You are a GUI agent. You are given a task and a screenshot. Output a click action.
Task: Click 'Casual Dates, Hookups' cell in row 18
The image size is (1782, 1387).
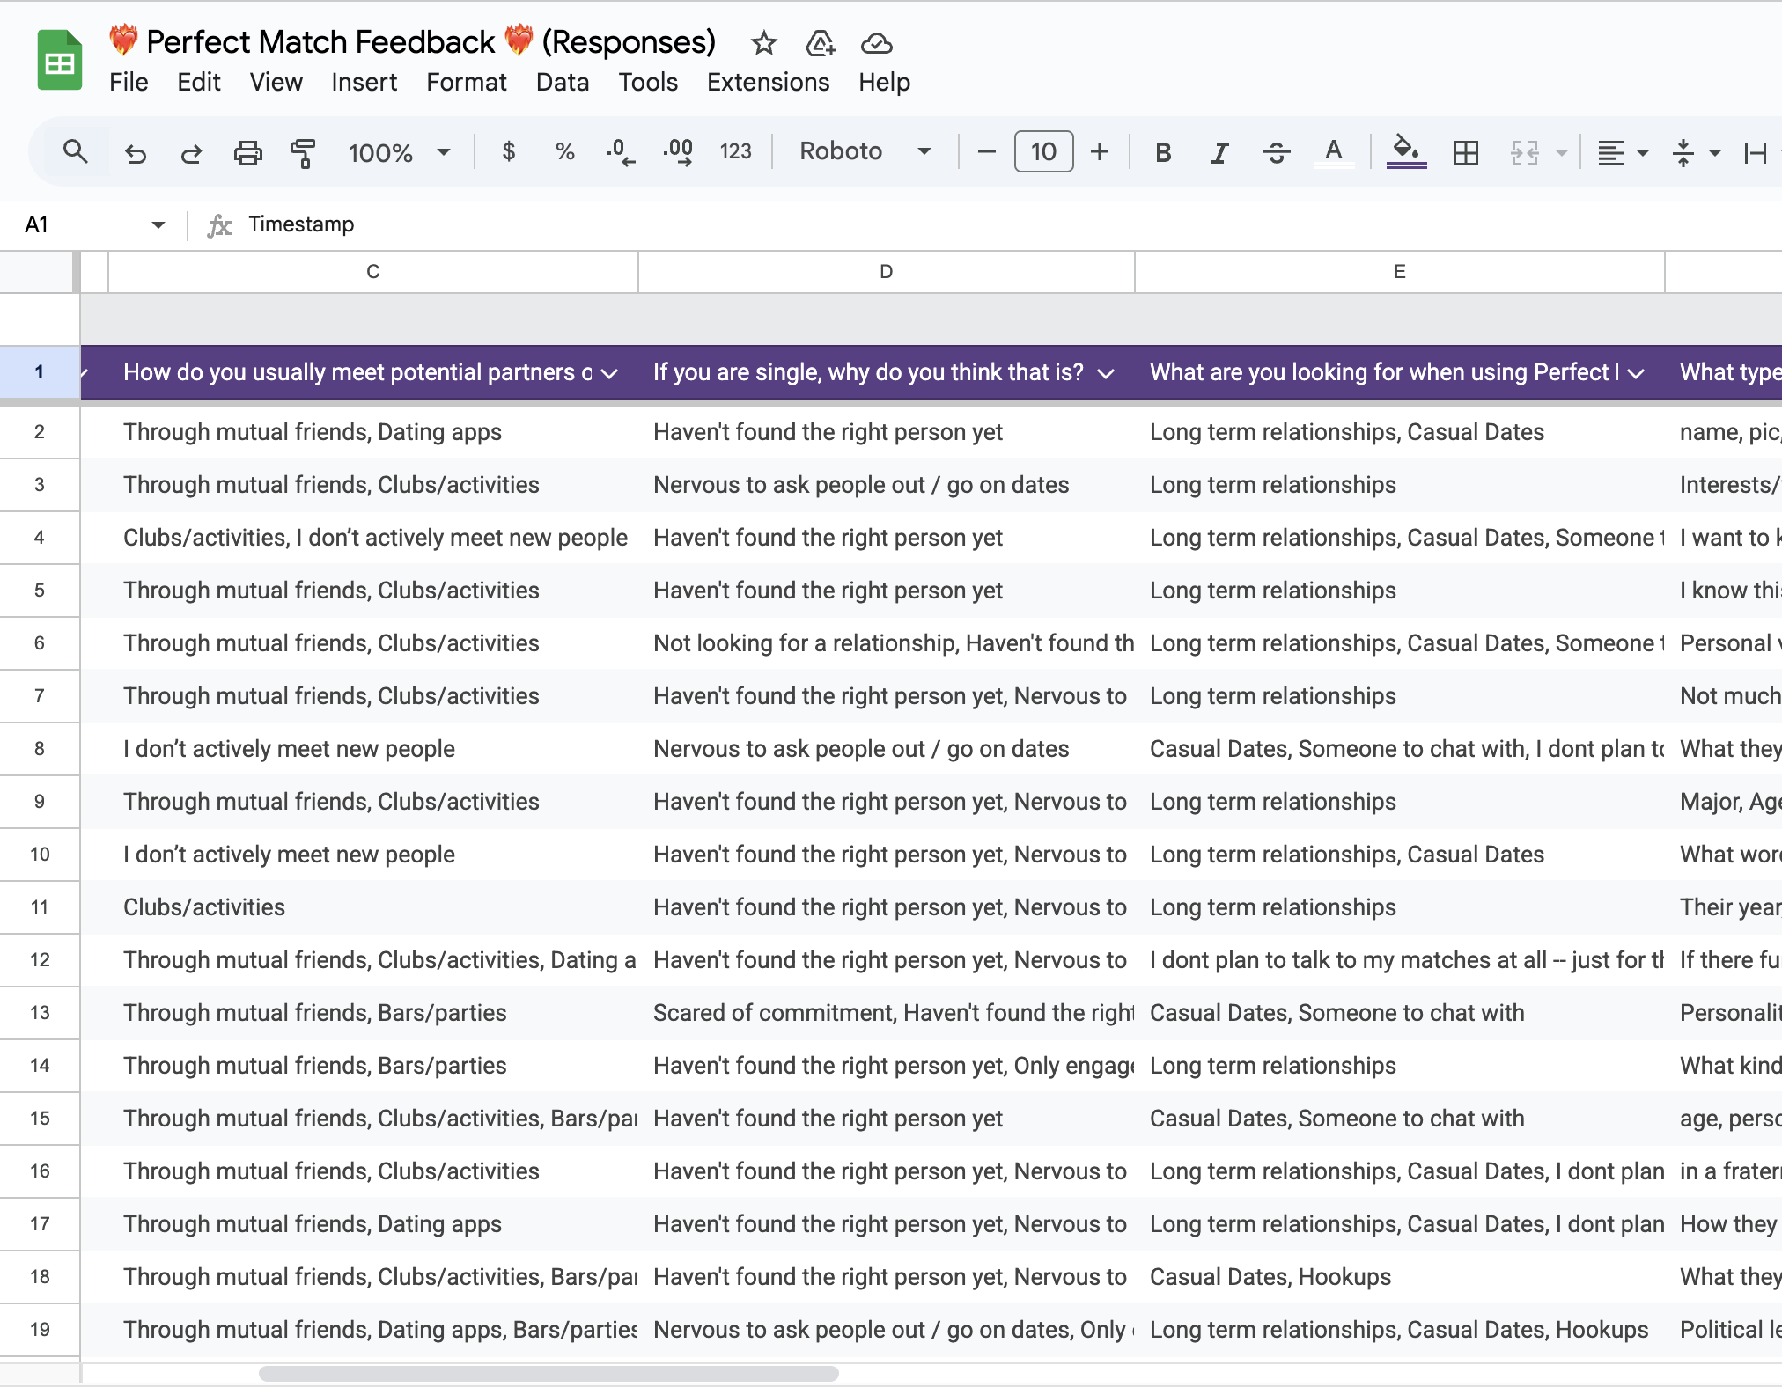coord(1400,1277)
